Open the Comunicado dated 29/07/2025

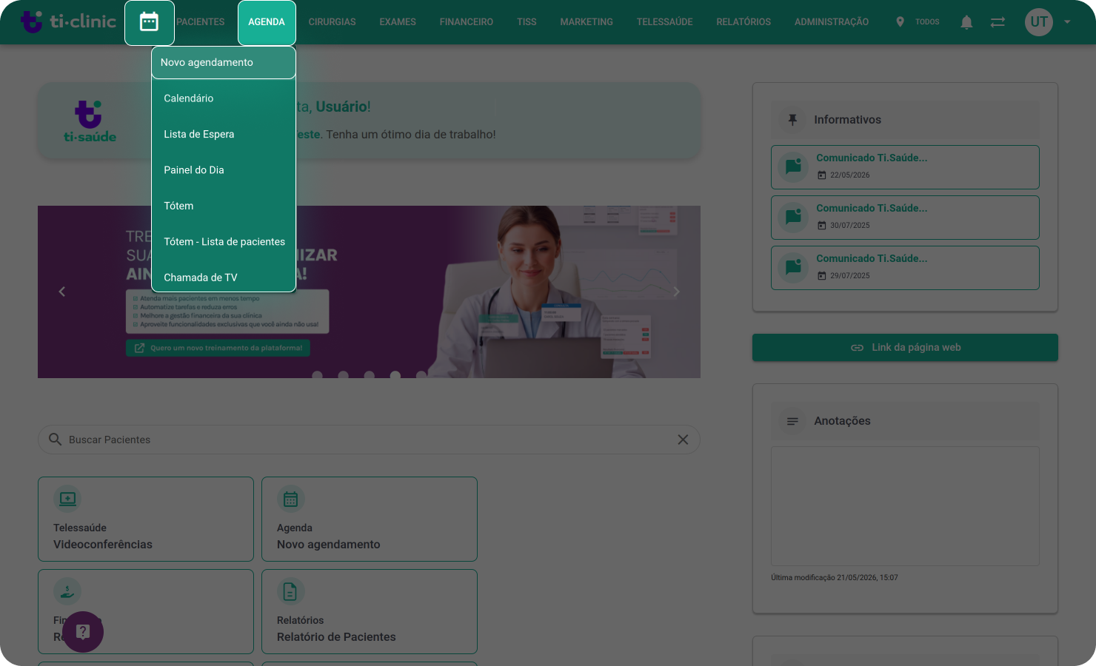tap(905, 268)
